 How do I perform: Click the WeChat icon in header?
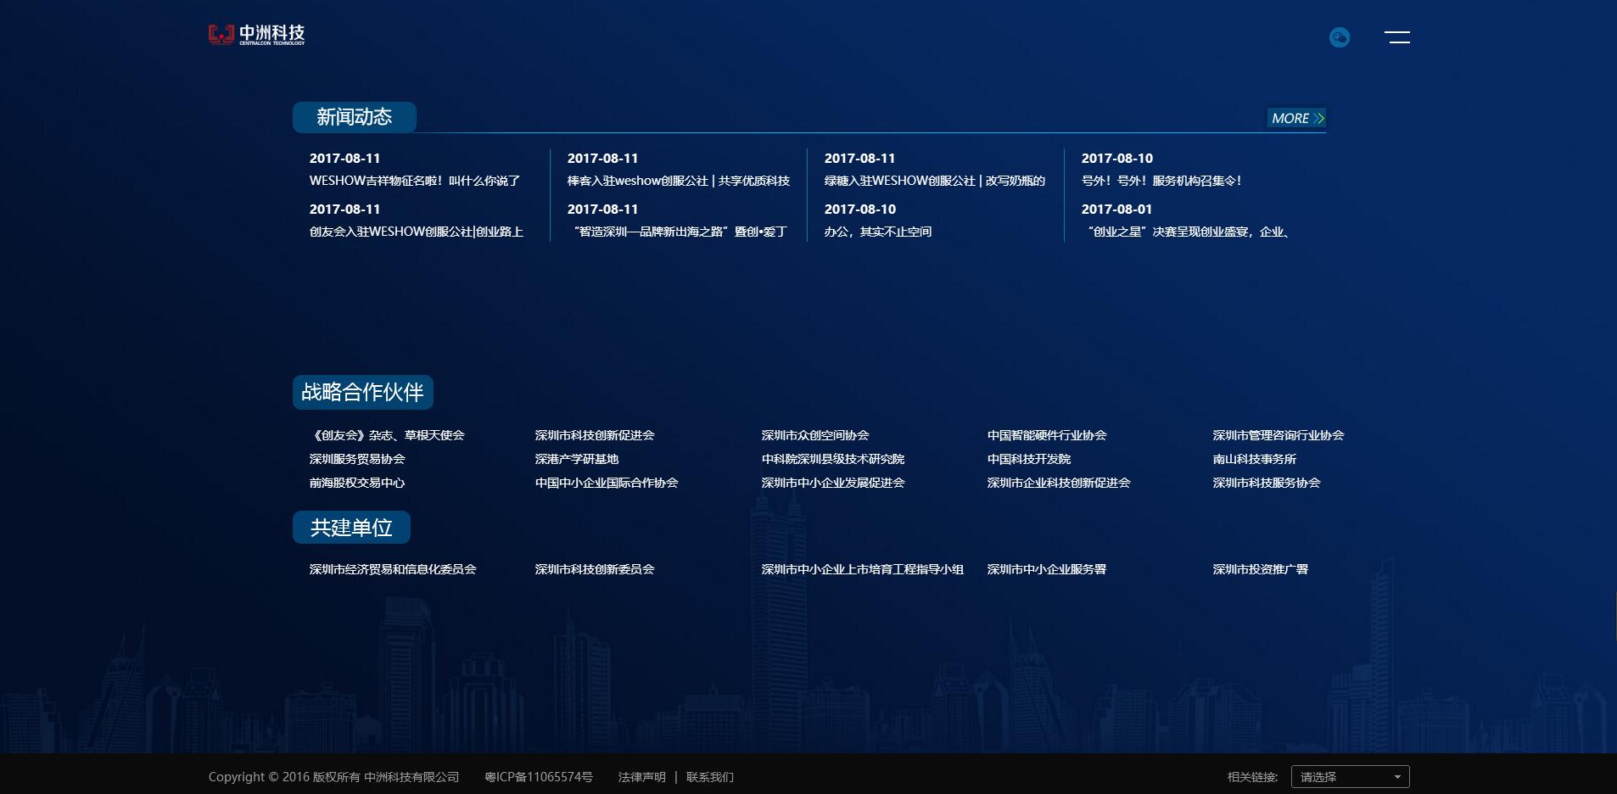1339,37
